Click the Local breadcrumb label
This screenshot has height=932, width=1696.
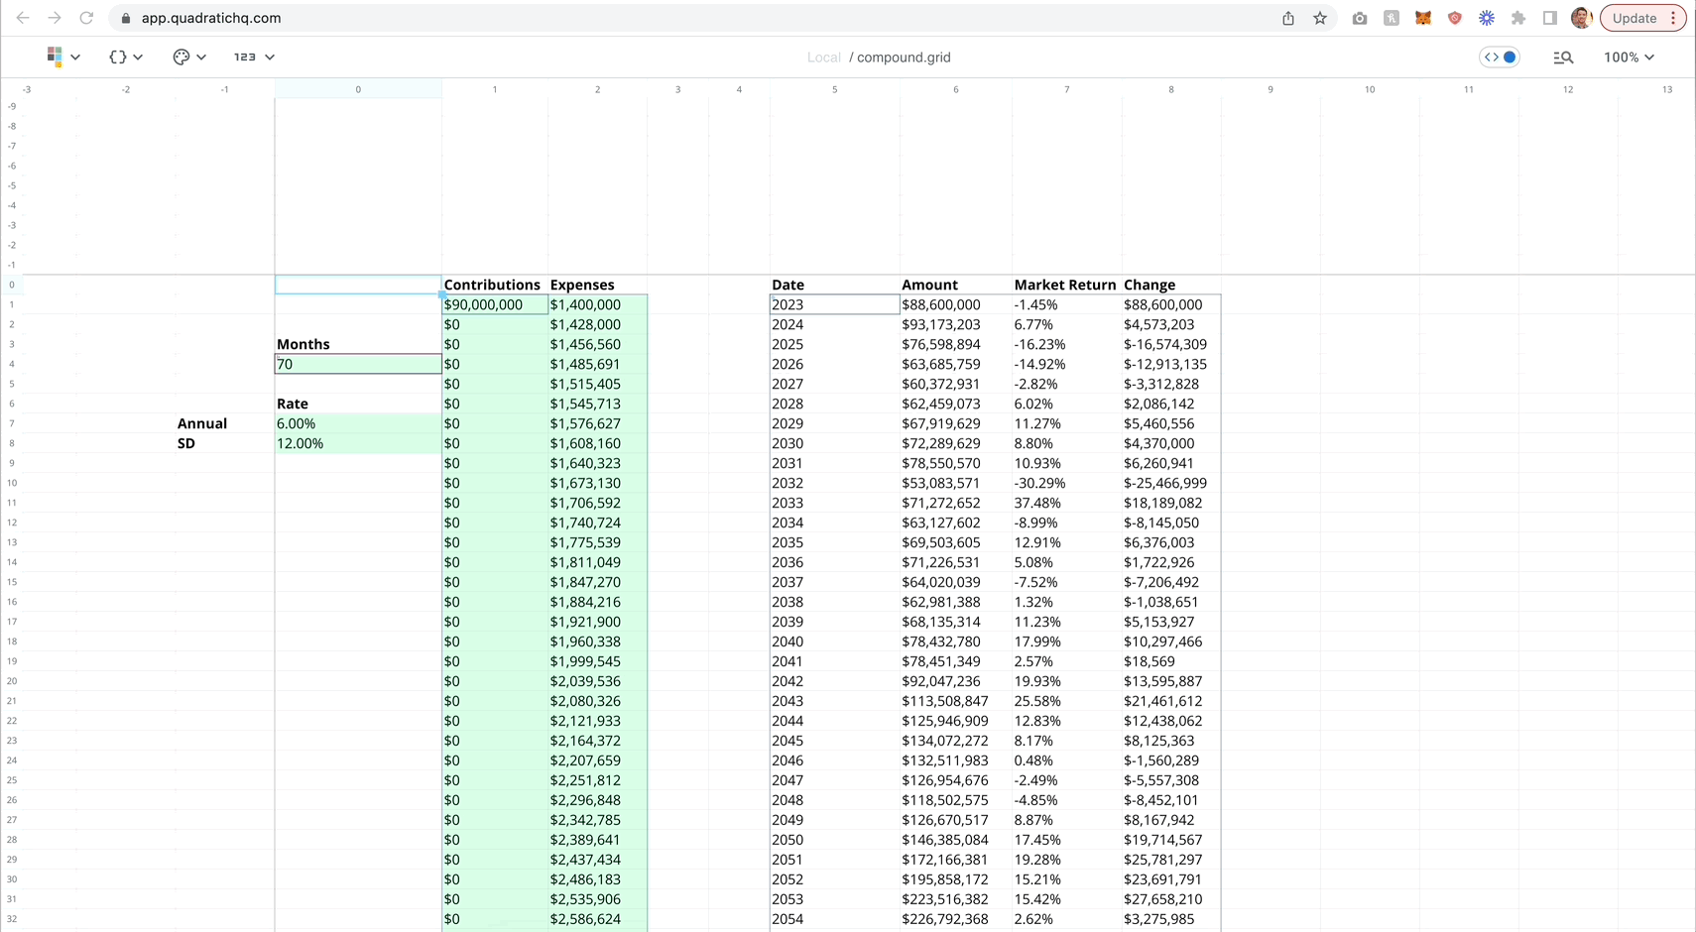(823, 58)
